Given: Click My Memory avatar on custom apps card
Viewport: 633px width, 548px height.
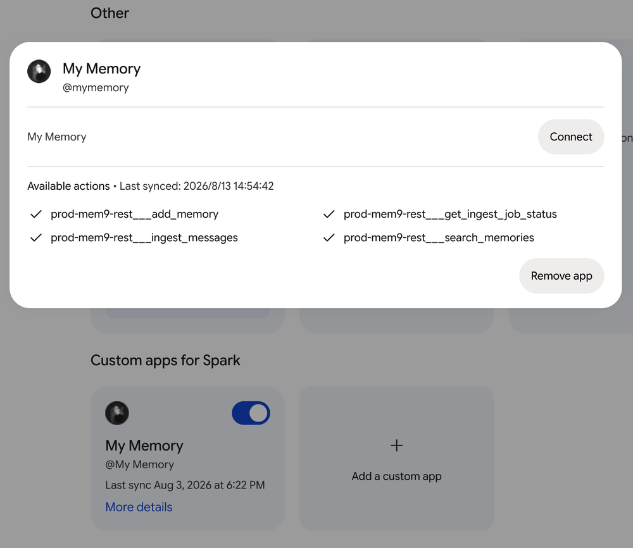Looking at the screenshot, I should point(117,413).
